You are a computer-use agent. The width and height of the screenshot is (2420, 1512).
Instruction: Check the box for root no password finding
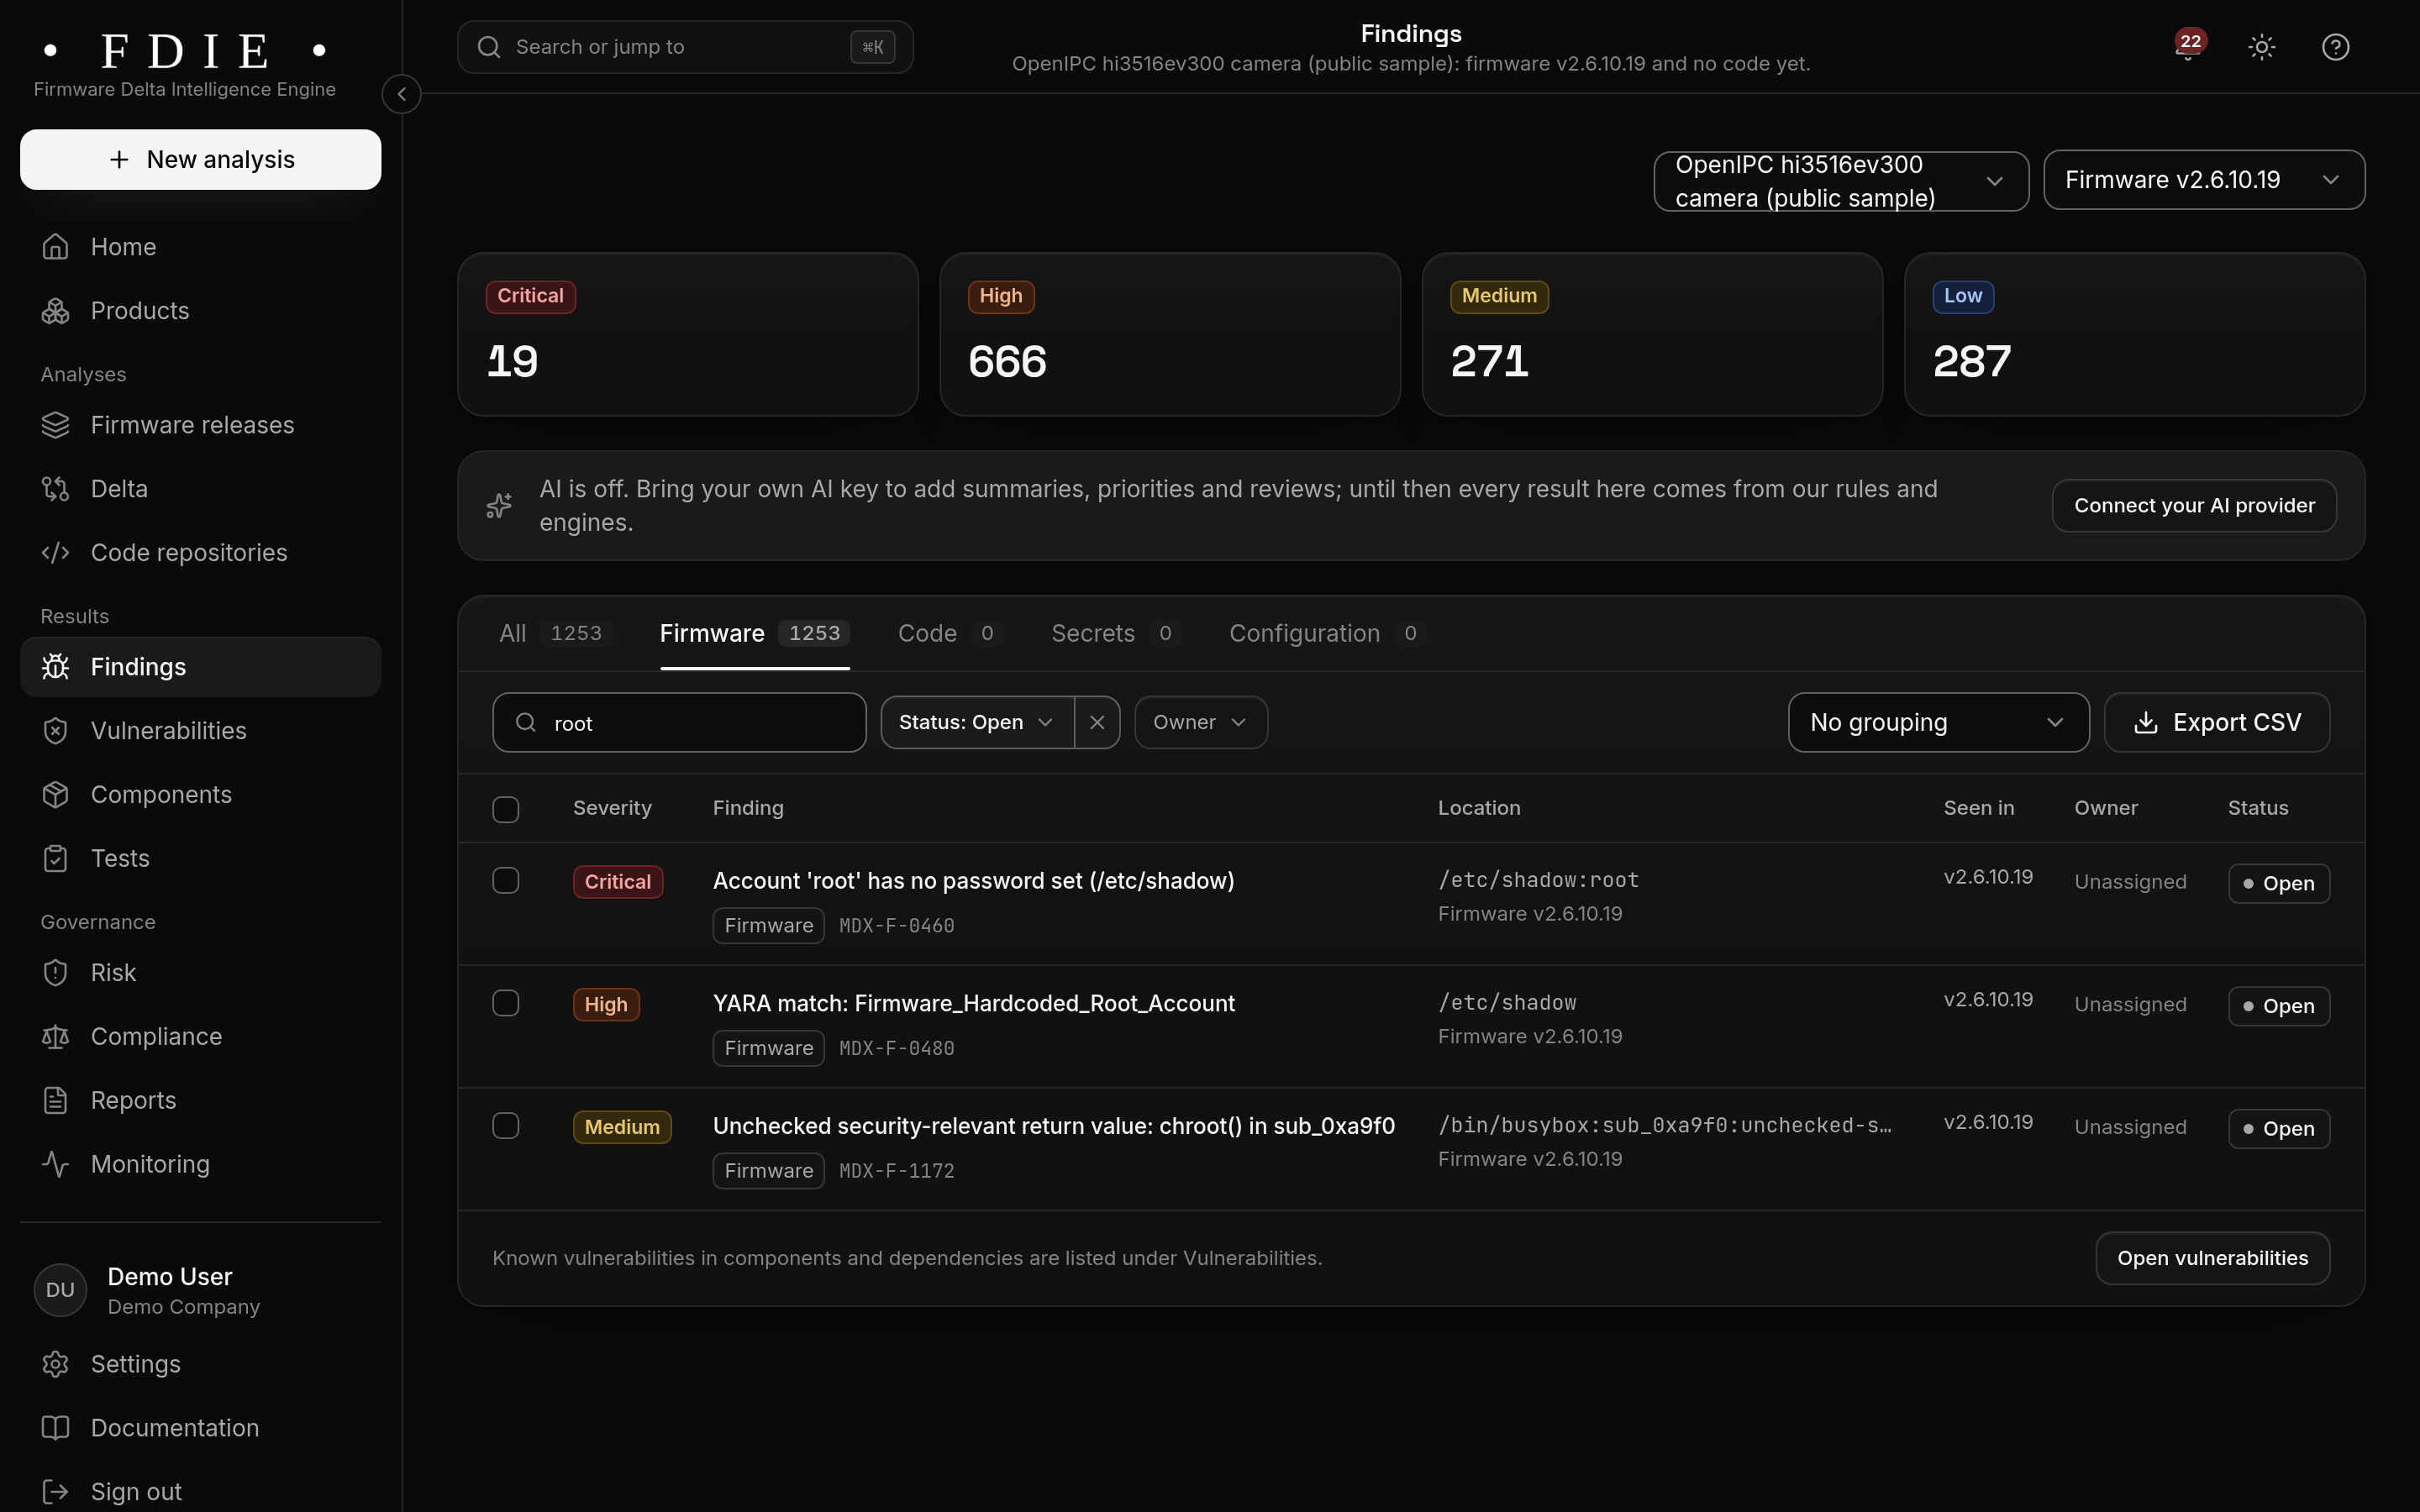click(506, 881)
